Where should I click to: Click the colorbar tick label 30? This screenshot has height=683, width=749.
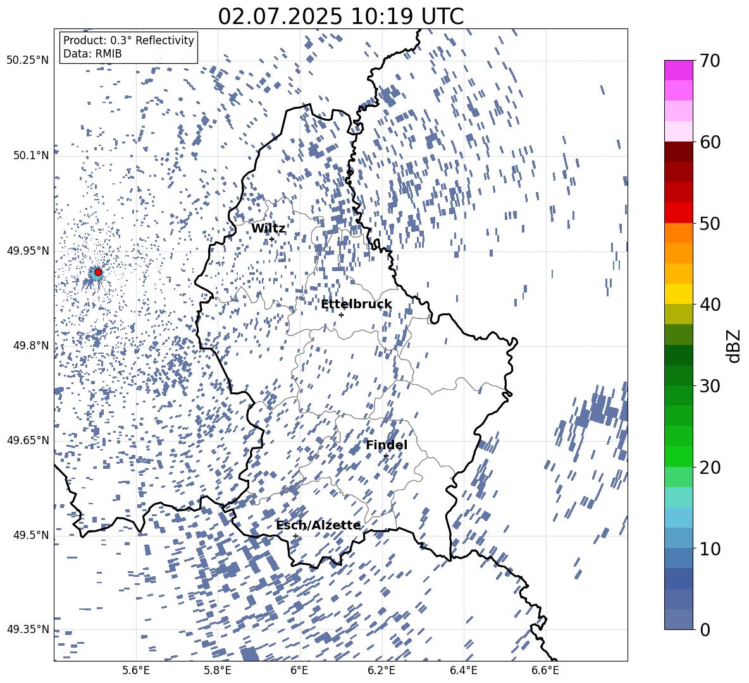pyautogui.click(x=709, y=386)
